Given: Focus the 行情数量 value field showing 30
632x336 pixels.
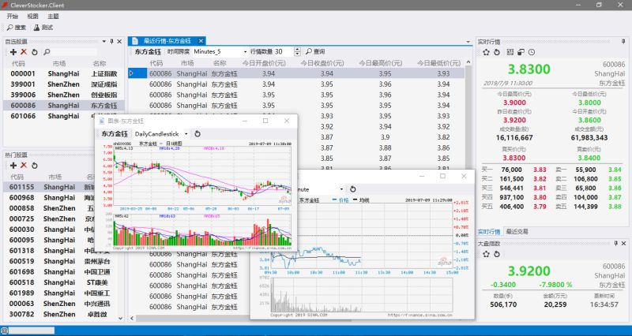Looking at the screenshot, I should pos(284,52).
